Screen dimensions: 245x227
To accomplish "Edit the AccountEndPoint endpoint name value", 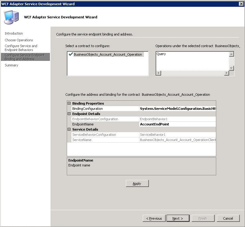I will click(x=178, y=124).
